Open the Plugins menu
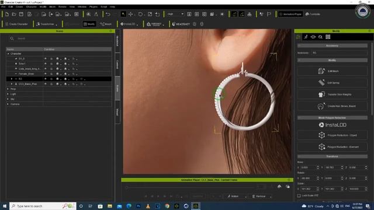The height and width of the screenshot is (210, 374). pyautogui.click(x=93, y=6)
